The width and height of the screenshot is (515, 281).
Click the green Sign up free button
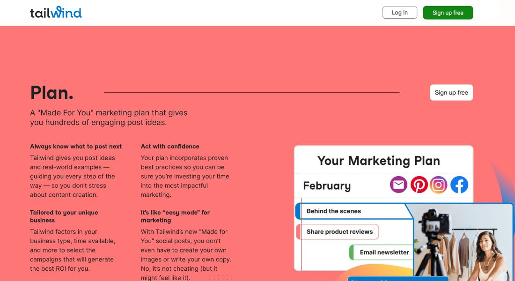[448, 13]
